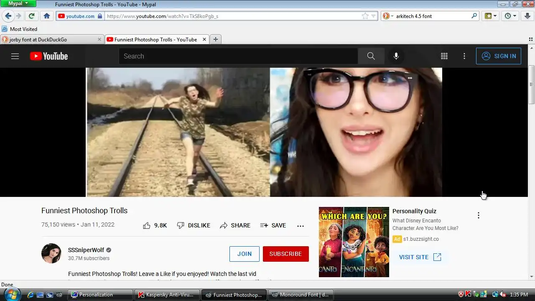The width and height of the screenshot is (535, 301).
Task: Start voice search with the microphone icon
Action: (396, 56)
